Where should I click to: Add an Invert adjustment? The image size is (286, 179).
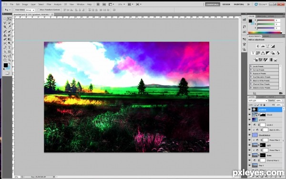click(255, 60)
